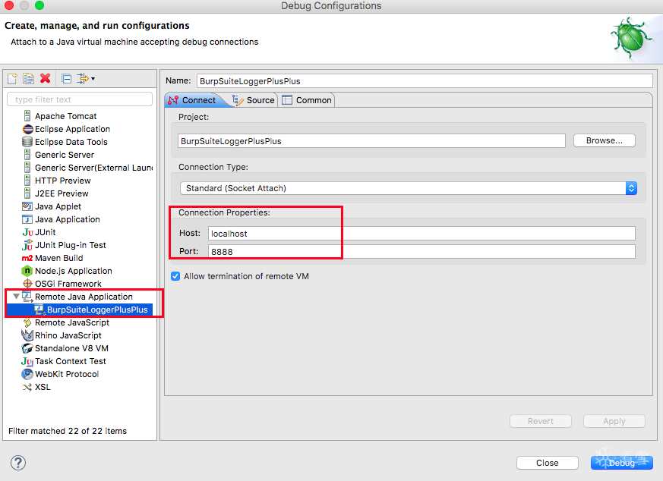This screenshot has height=481, width=663.
Task: Click the Duplicate launch configuration icon
Action: click(x=28, y=79)
